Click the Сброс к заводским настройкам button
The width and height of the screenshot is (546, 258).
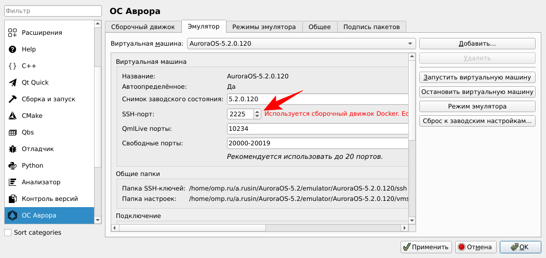tap(477, 121)
